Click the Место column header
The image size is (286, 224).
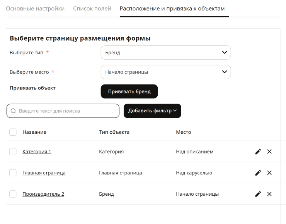[184, 132]
